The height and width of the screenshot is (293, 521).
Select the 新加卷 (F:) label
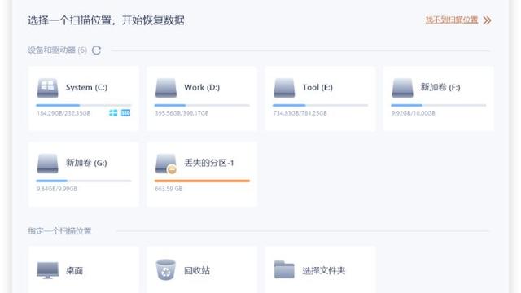click(440, 87)
